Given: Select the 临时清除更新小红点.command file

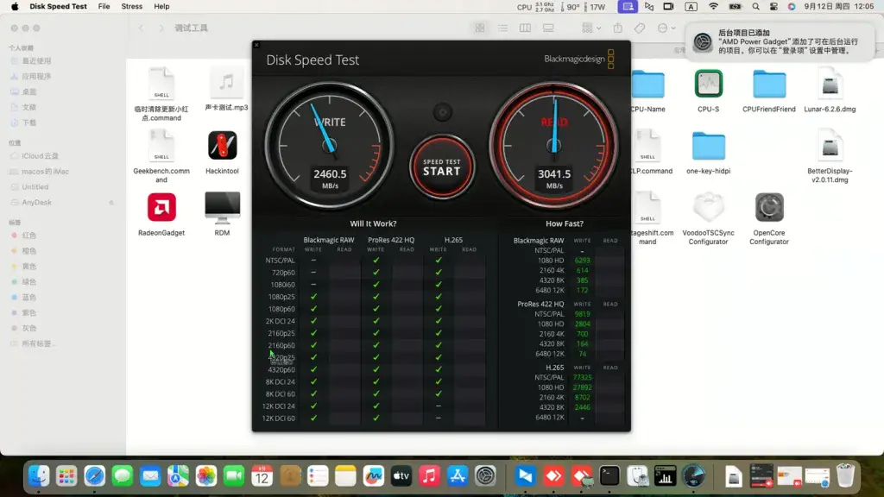Looking at the screenshot, I should tap(161, 84).
